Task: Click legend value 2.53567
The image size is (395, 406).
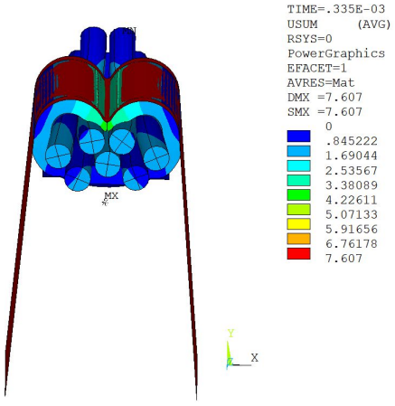Action: [352, 171]
